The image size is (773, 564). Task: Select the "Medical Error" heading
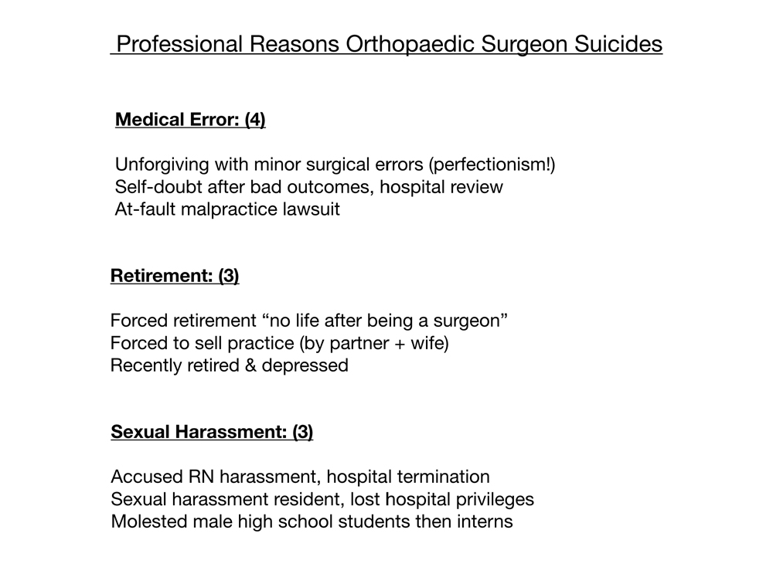point(176,121)
